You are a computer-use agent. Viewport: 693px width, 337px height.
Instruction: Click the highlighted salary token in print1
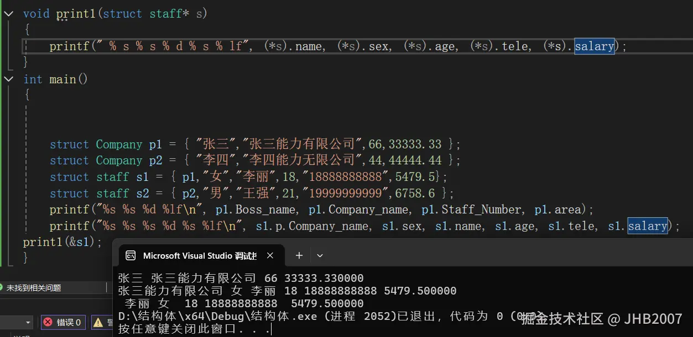(594, 46)
